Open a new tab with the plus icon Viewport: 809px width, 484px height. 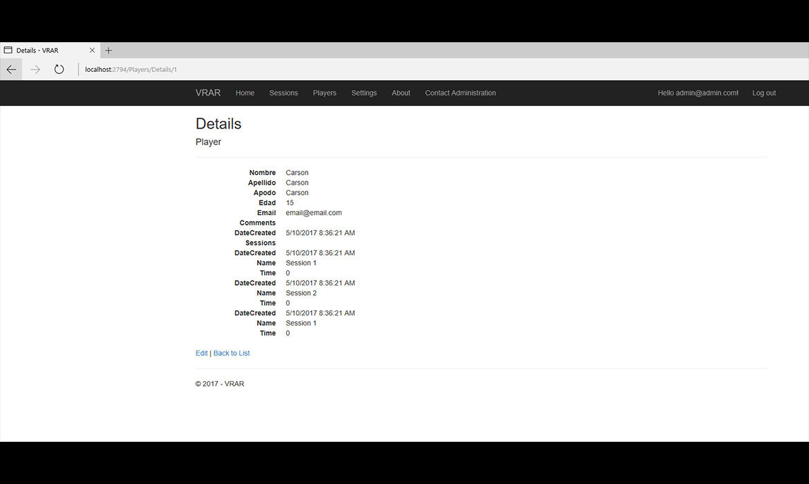point(109,50)
